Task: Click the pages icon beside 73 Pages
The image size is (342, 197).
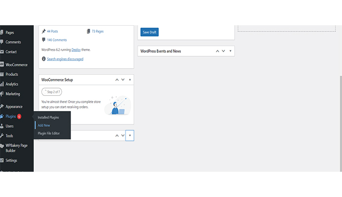Action: coord(88,32)
